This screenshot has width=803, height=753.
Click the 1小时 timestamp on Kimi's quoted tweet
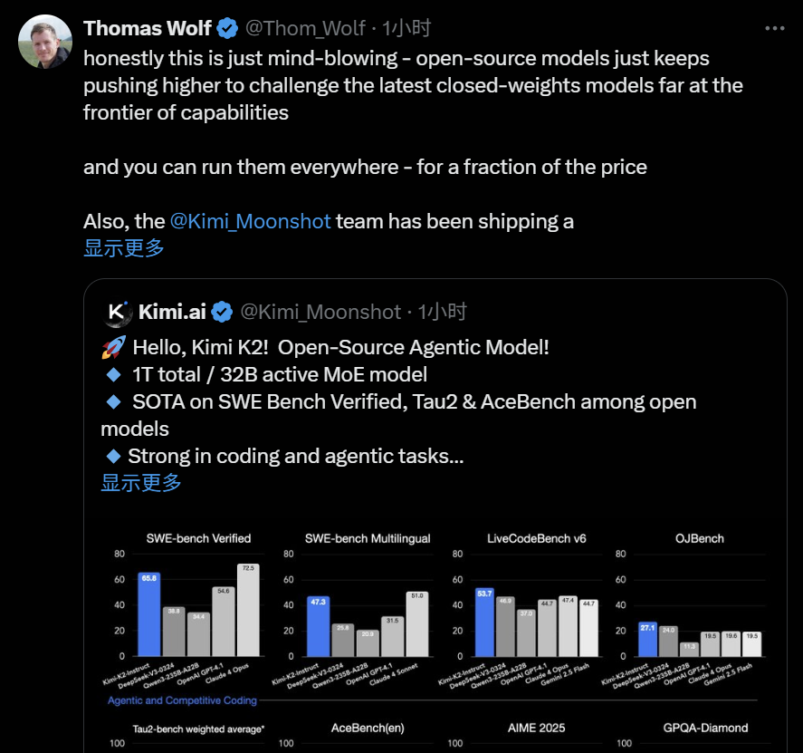click(443, 312)
